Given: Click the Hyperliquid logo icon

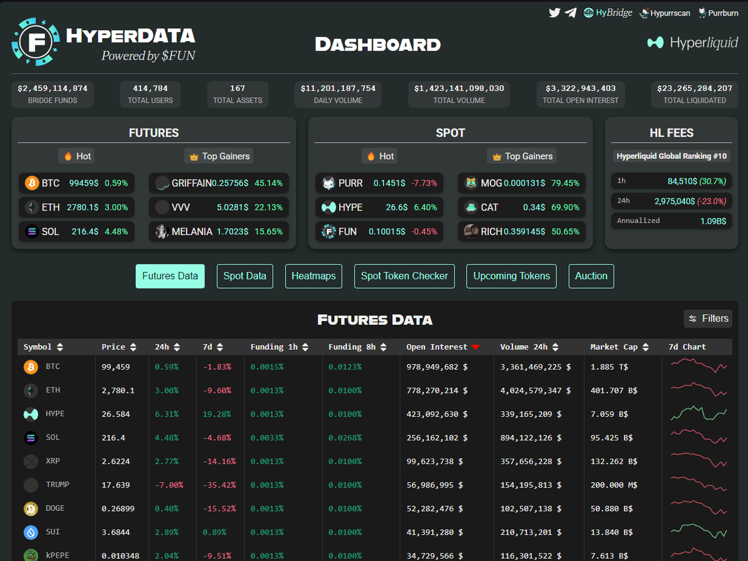Looking at the screenshot, I should (655, 42).
